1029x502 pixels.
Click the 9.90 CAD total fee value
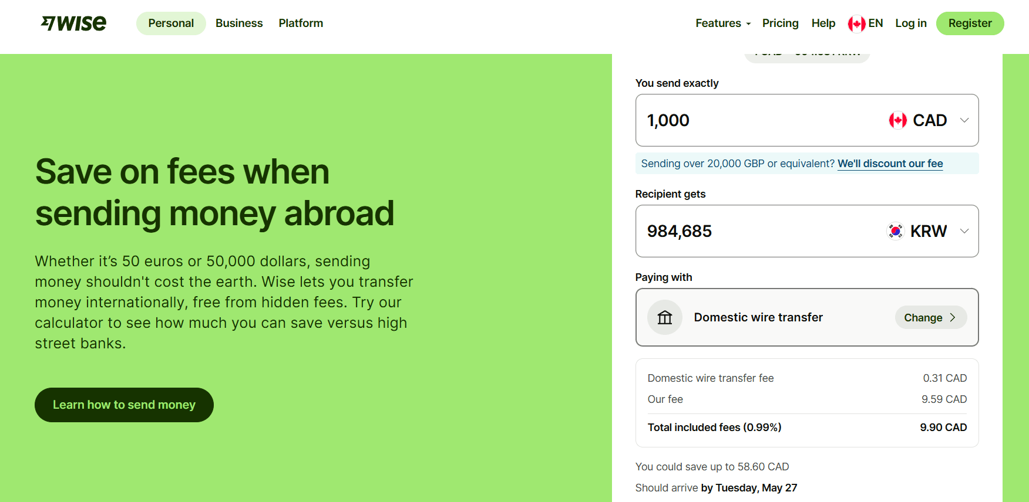point(943,428)
